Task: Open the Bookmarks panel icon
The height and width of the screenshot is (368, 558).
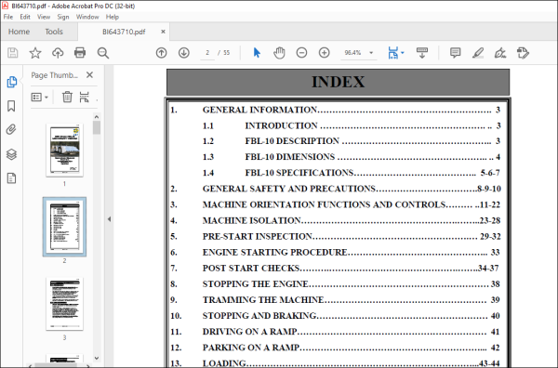Action: click(11, 106)
